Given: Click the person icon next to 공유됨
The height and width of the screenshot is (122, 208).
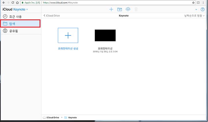Looking at the screenshot, I should (x=5, y=31).
